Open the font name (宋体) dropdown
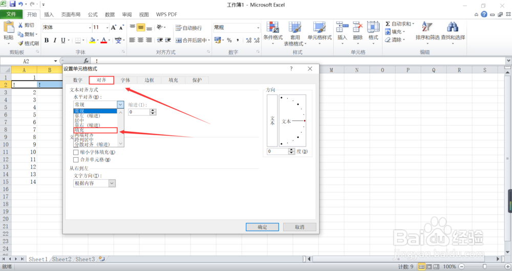This screenshot has width=512, height=271. tap(90, 28)
